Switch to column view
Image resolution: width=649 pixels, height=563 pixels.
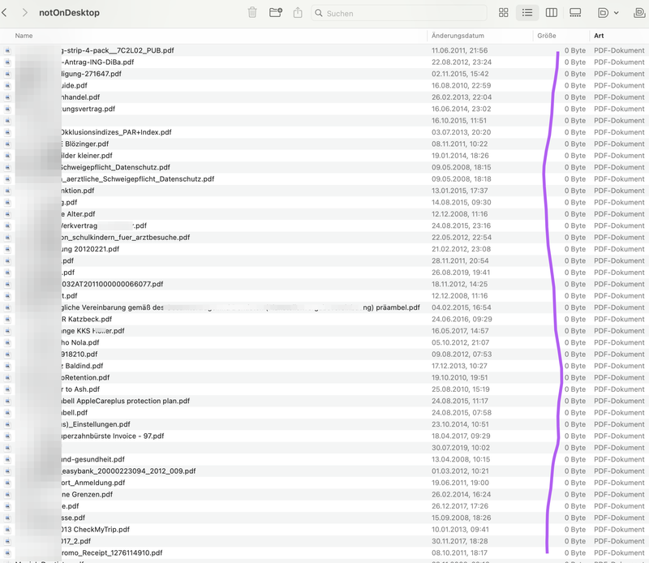click(552, 13)
